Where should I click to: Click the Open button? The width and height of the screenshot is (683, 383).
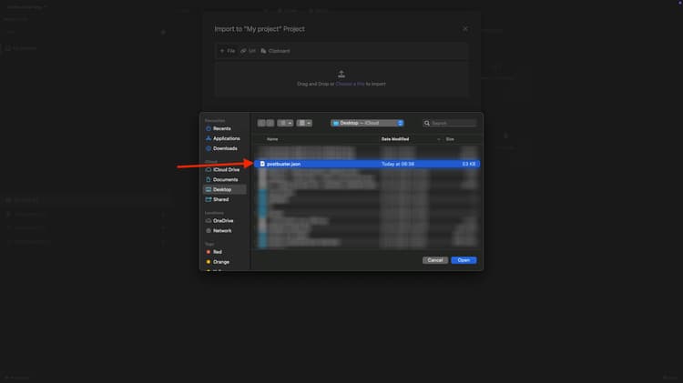[x=464, y=260]
